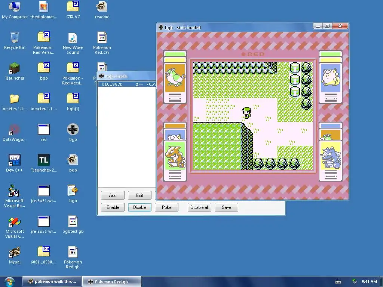Click the Disable cheat button
Viewport: 383px width, 287px height.
pos(140,207)
